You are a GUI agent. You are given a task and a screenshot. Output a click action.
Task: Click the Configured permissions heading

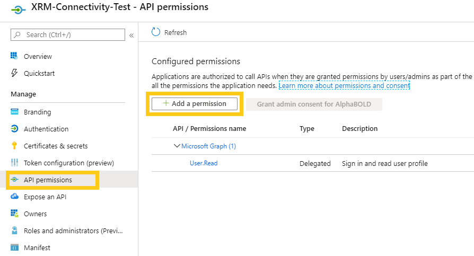(x=196, y=61)
